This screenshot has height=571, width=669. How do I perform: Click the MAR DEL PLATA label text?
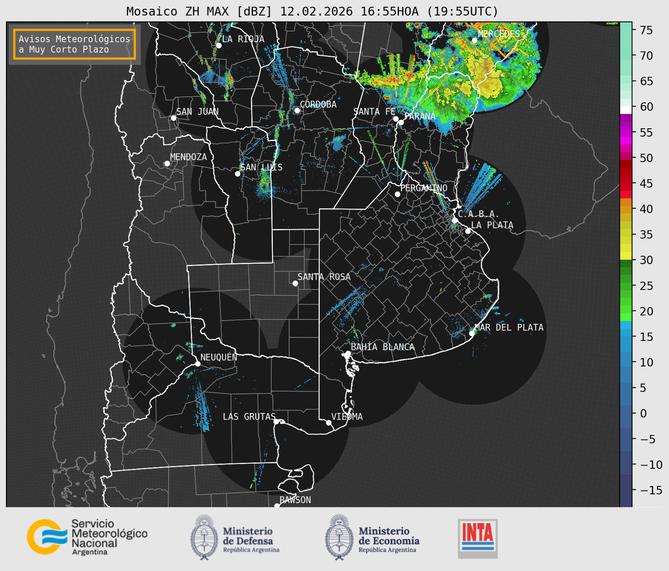(509, 328)
